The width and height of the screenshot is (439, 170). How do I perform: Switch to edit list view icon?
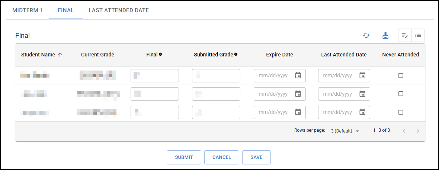click(405, 36)
